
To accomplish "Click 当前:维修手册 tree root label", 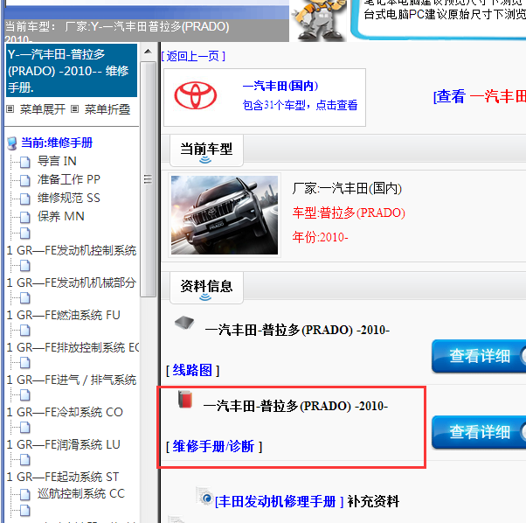I will click(x=57, y=143).
